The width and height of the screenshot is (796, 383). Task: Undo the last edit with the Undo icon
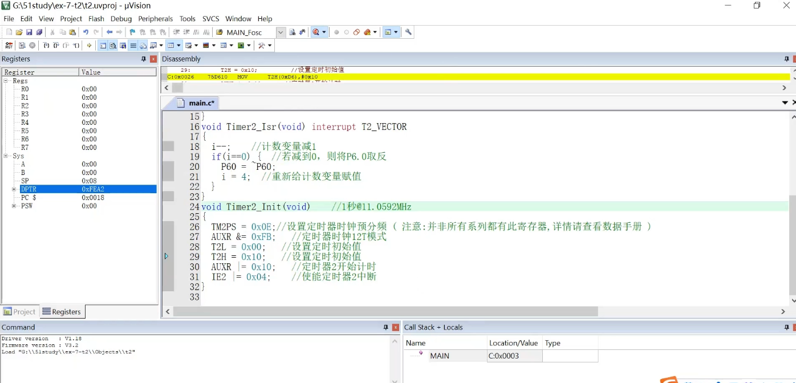tap(86, 32)
